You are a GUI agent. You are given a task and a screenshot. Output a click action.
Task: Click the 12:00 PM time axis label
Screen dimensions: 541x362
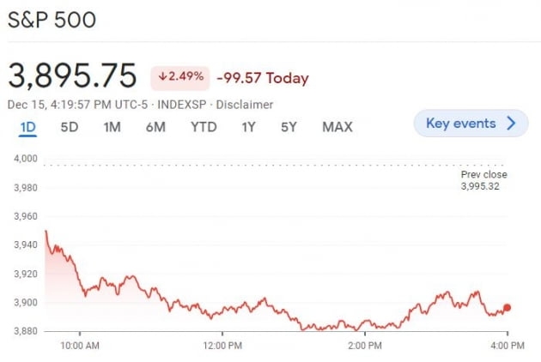222,346
